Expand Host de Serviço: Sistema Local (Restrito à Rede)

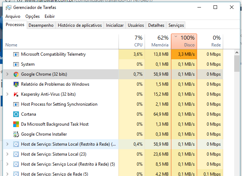[7, 144]
